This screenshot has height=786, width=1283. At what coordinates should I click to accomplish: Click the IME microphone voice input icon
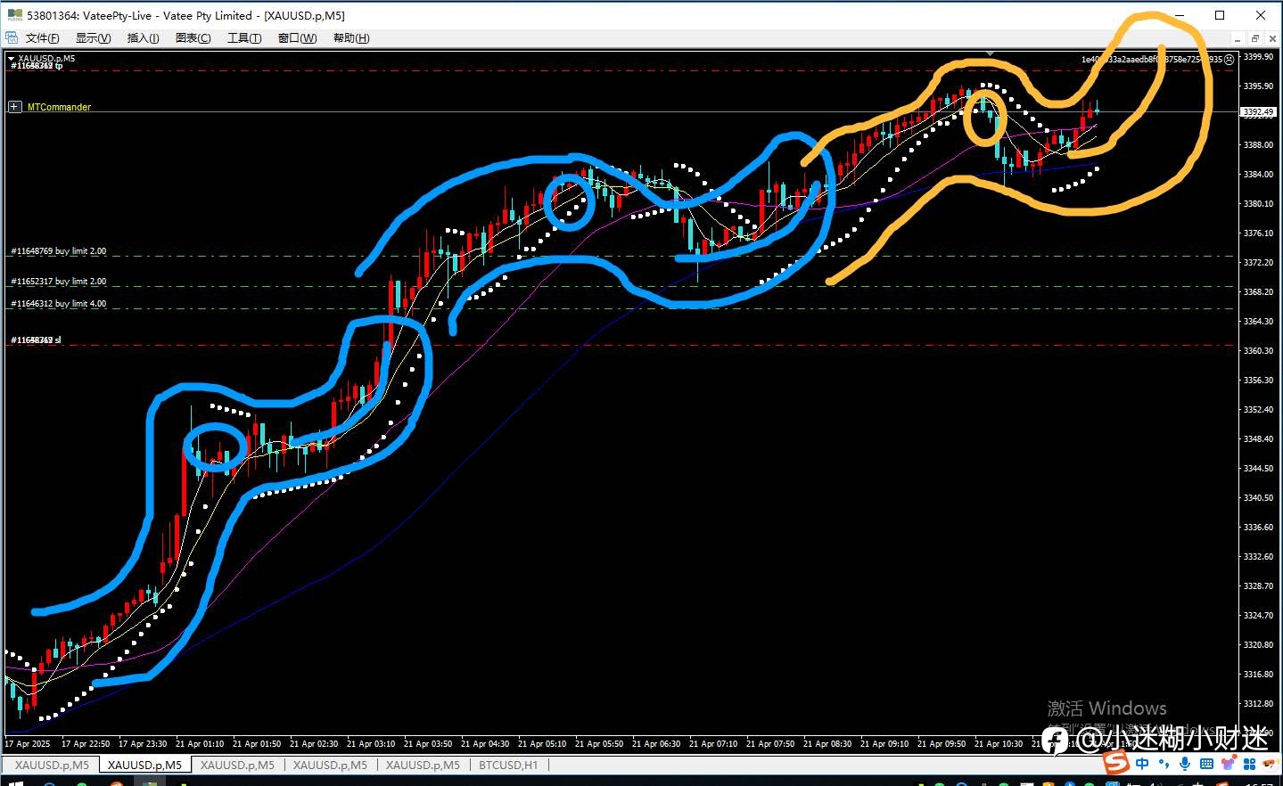click(x=1185, y=764)
